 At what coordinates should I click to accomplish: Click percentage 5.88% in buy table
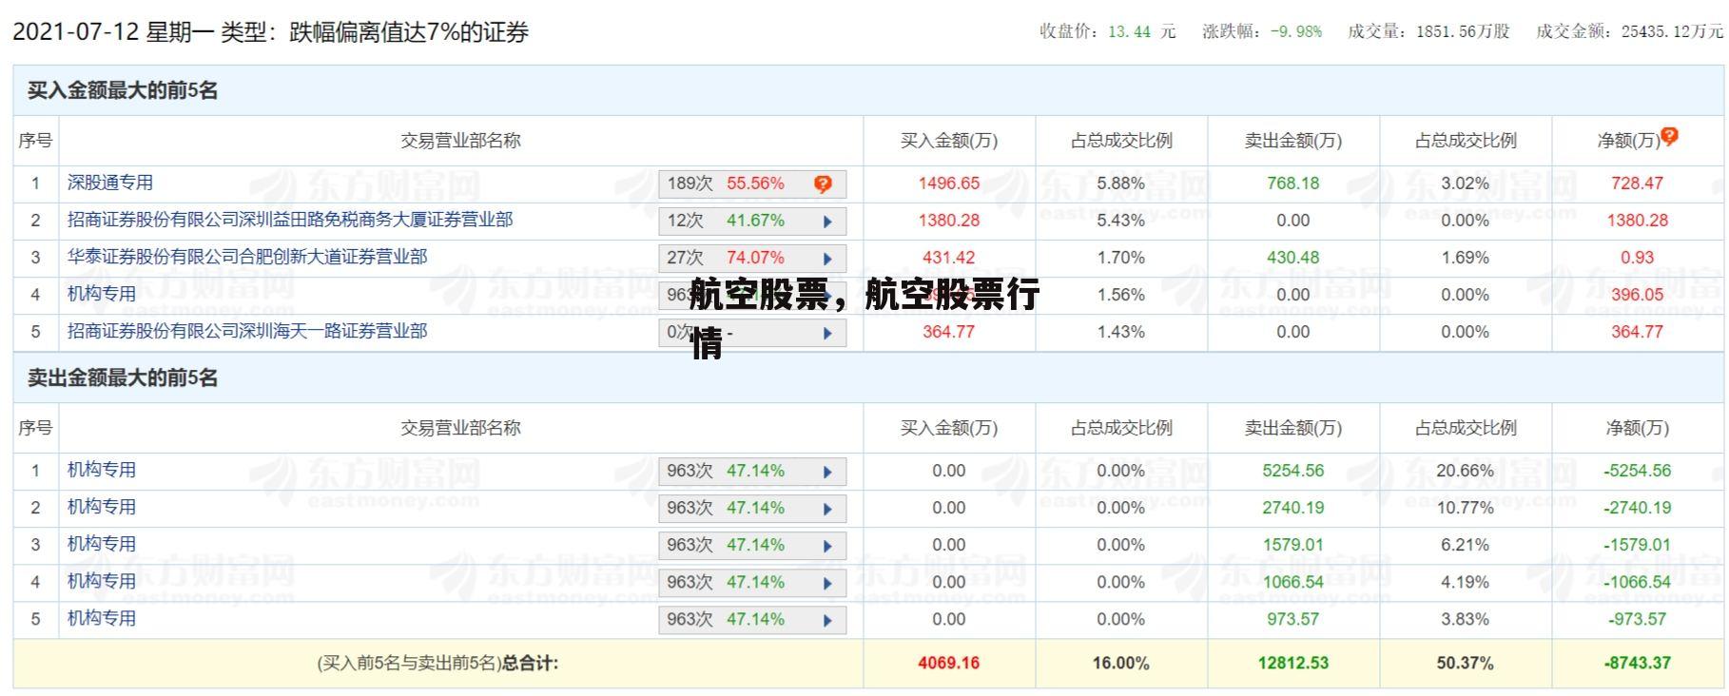click(x=1121, y=184)
